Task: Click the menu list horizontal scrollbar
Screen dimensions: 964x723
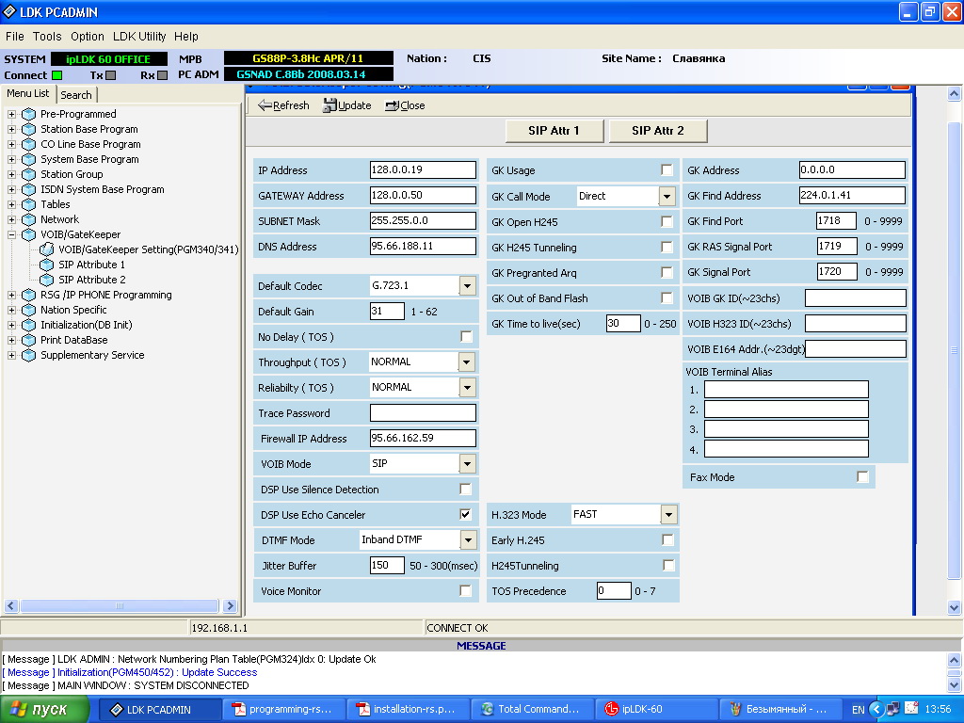Action: point(120,606)
